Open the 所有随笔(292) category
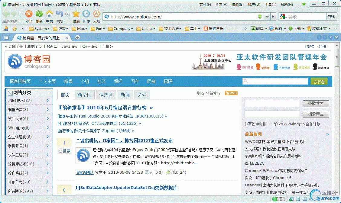This screenshot has height=203, width=341. tap(29, 191)
